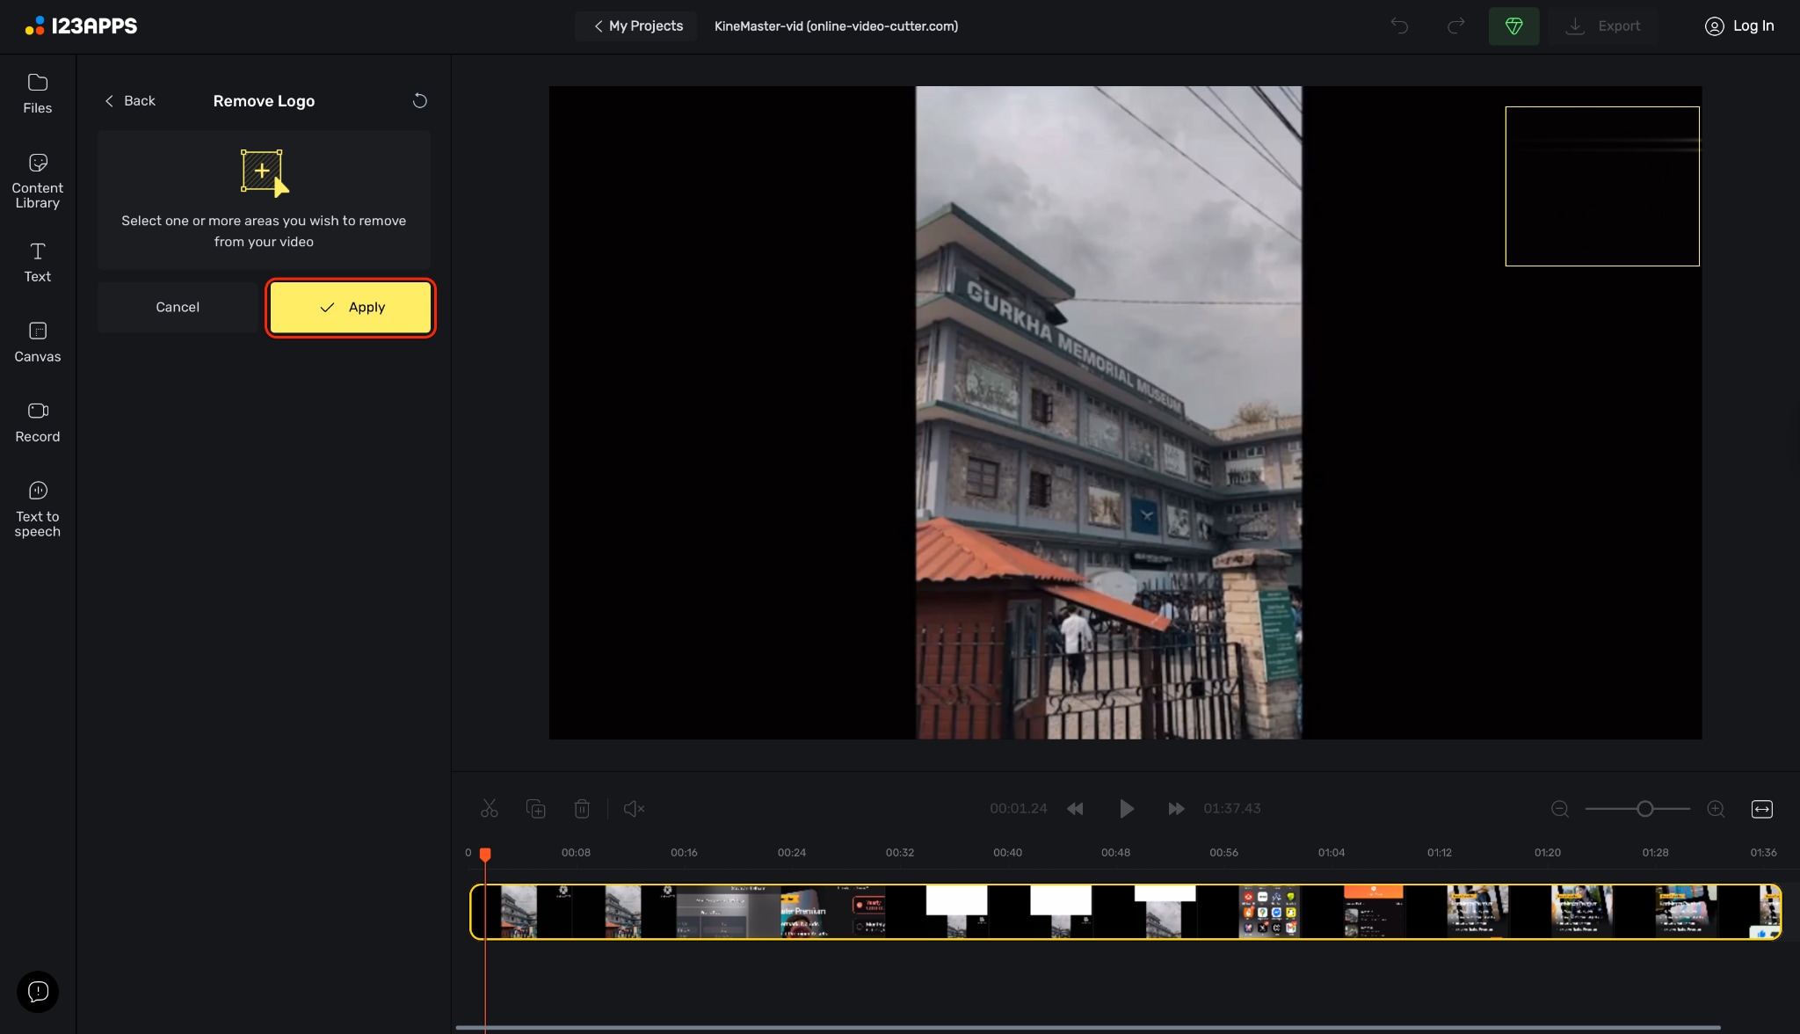Click Log In at top right
This screenshot has height=1034, width=1800.
1739,26
